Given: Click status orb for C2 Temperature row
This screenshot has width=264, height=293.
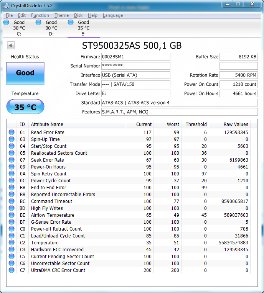Looking at the screenshot, I should click(12, 242).
